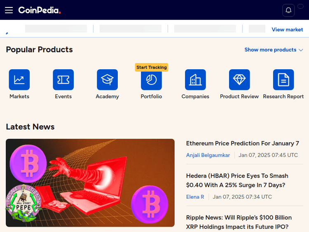Open the Research Report document icon
Image resolution: width=309 pixels, height=232 pixels.
(283, 80)
